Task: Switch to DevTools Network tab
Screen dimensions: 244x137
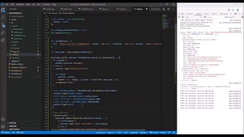Action: click(x=214, y=14)
